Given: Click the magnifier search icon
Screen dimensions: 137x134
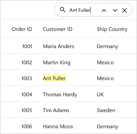Looking at the screenshot, I should point(63,10).
